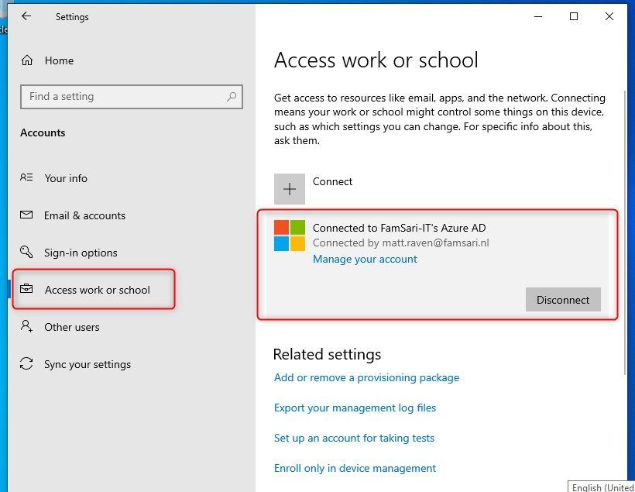
Task: Open Your info section
Action: 66,178
